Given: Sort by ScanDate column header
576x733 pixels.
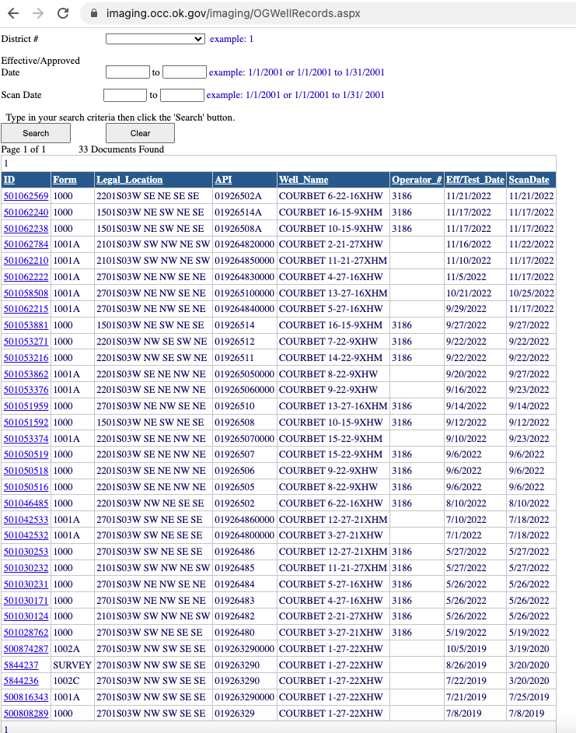Looking at the screenshot, I should [529, 180].
